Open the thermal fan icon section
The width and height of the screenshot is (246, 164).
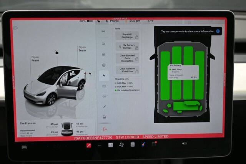pos(104,96)
